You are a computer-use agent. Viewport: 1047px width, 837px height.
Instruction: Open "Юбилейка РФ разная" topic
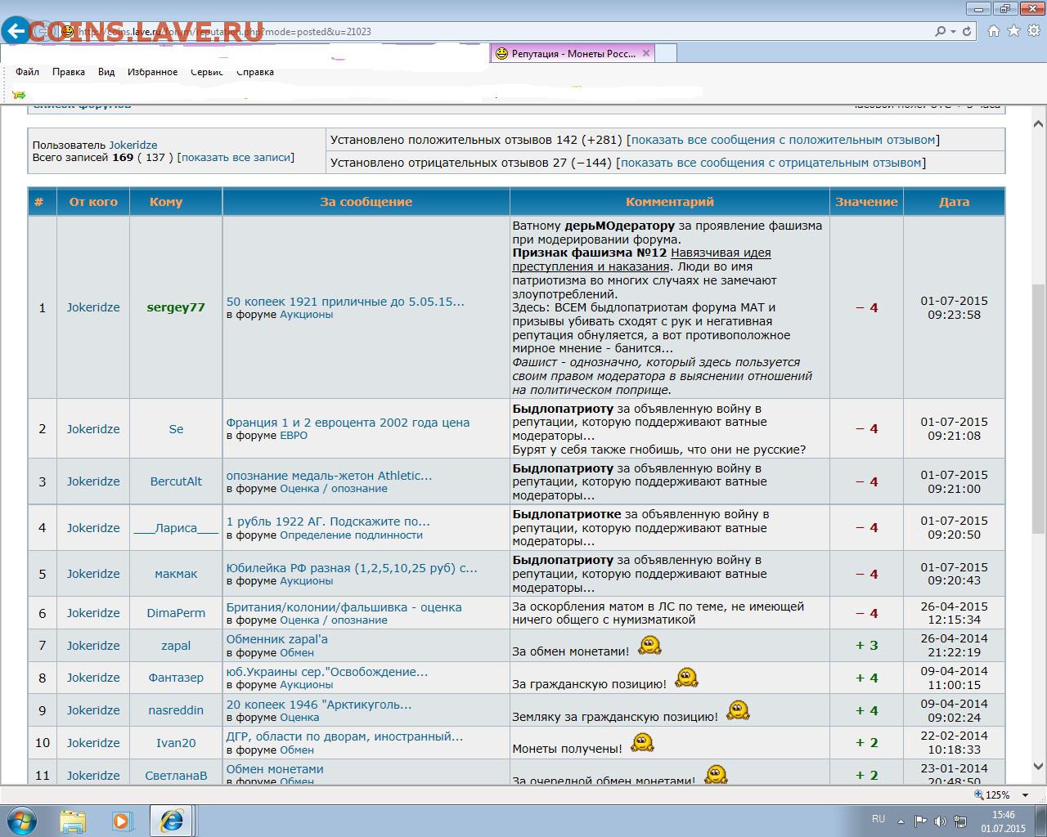352,568
